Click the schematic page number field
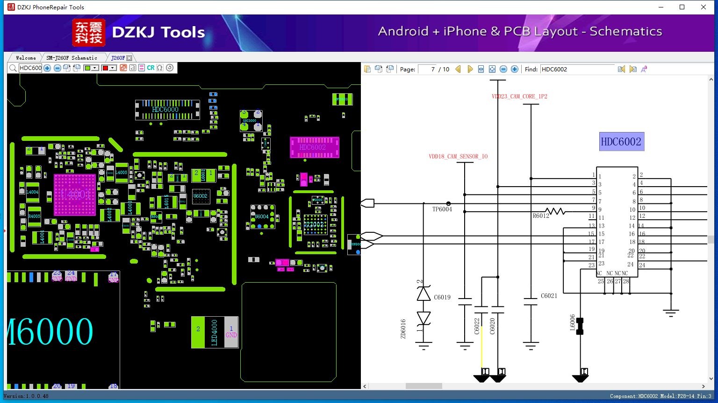 click(x=427, y=69)
